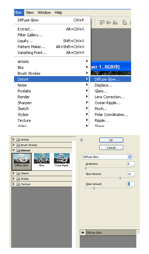Choose Ocean Ripple... in the submenu
Viewport: 149px width, 254px height.
[110, 103]
